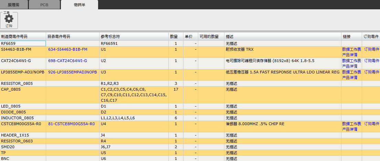Click reference designators L1,L2,L3,L4,L5,L6
This screenshot has height=161, width=380.
click(x=118, y=118)
